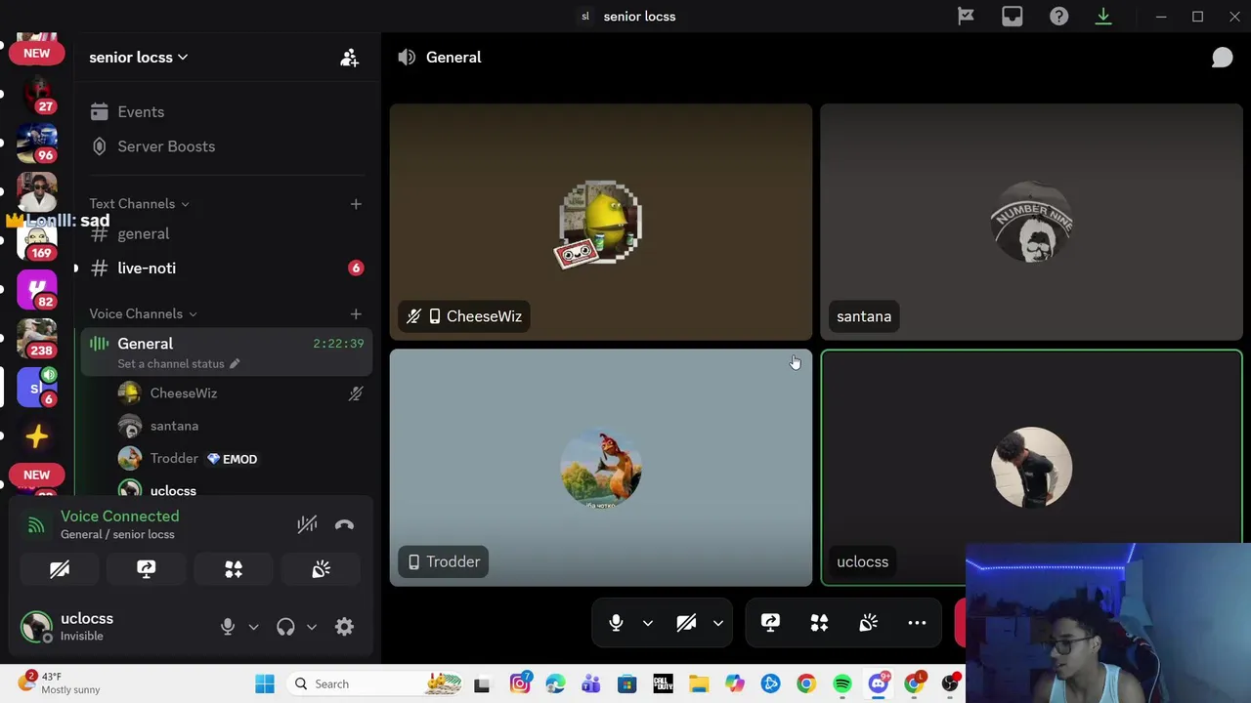The image size is (1251, 703).
Task: Open the general text channel
Action: [x=226, y=234]
